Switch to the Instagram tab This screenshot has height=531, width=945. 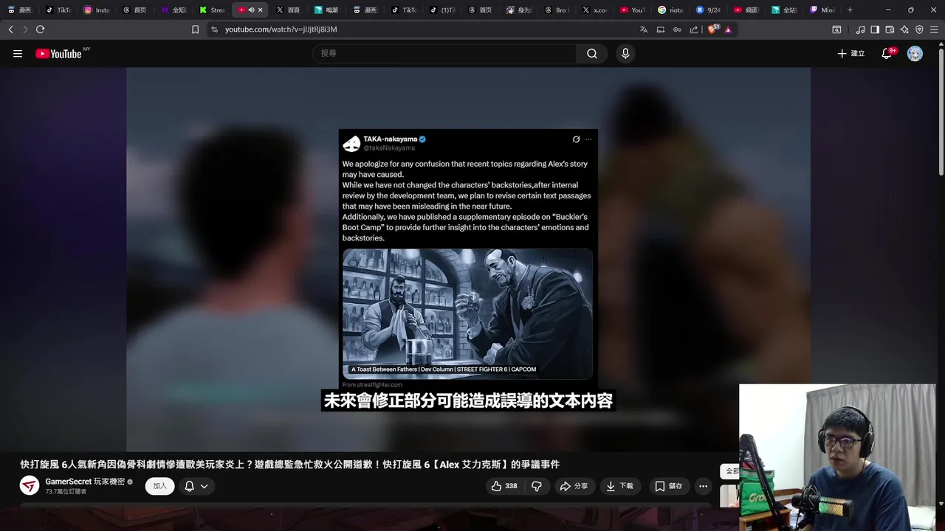tap(97, 10)
